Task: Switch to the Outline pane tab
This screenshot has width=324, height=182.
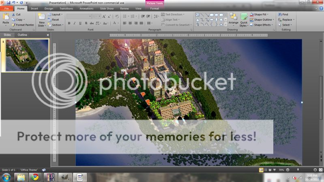Action: pyautogui.click(x=22, y=35)
